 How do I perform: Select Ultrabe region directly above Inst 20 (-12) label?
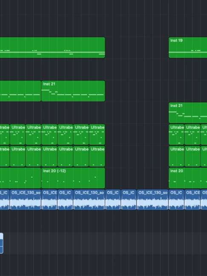[49, 156]
